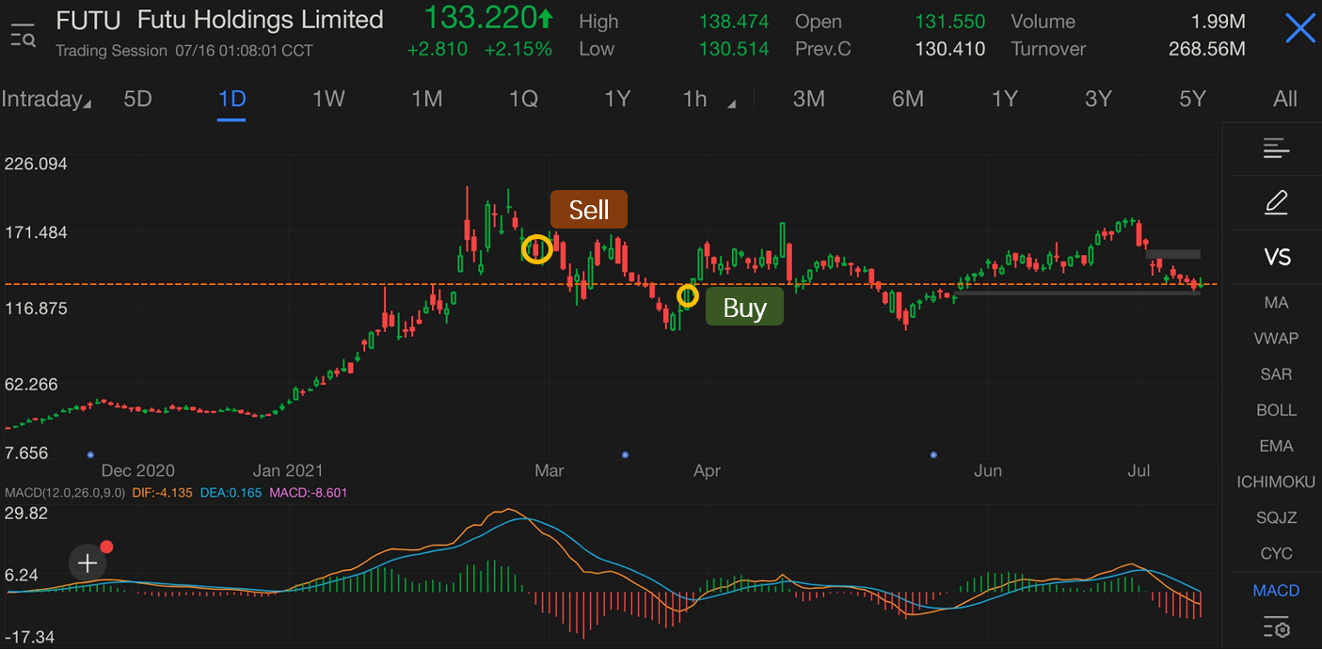This screenshot has width=1322, height=650.
Task: Click the 133.220 current price
Action: 479,18
